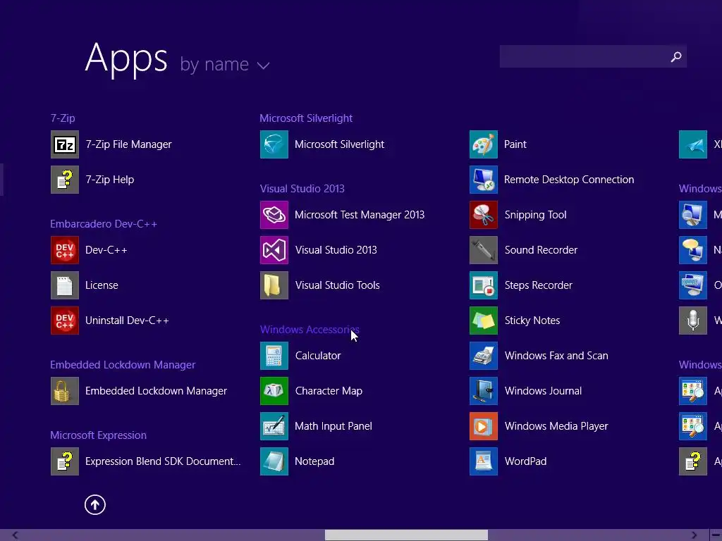Screen dimensions: 722x541
Task: Open the 7-Zip File Manager icon
Action: click(64, 144)
